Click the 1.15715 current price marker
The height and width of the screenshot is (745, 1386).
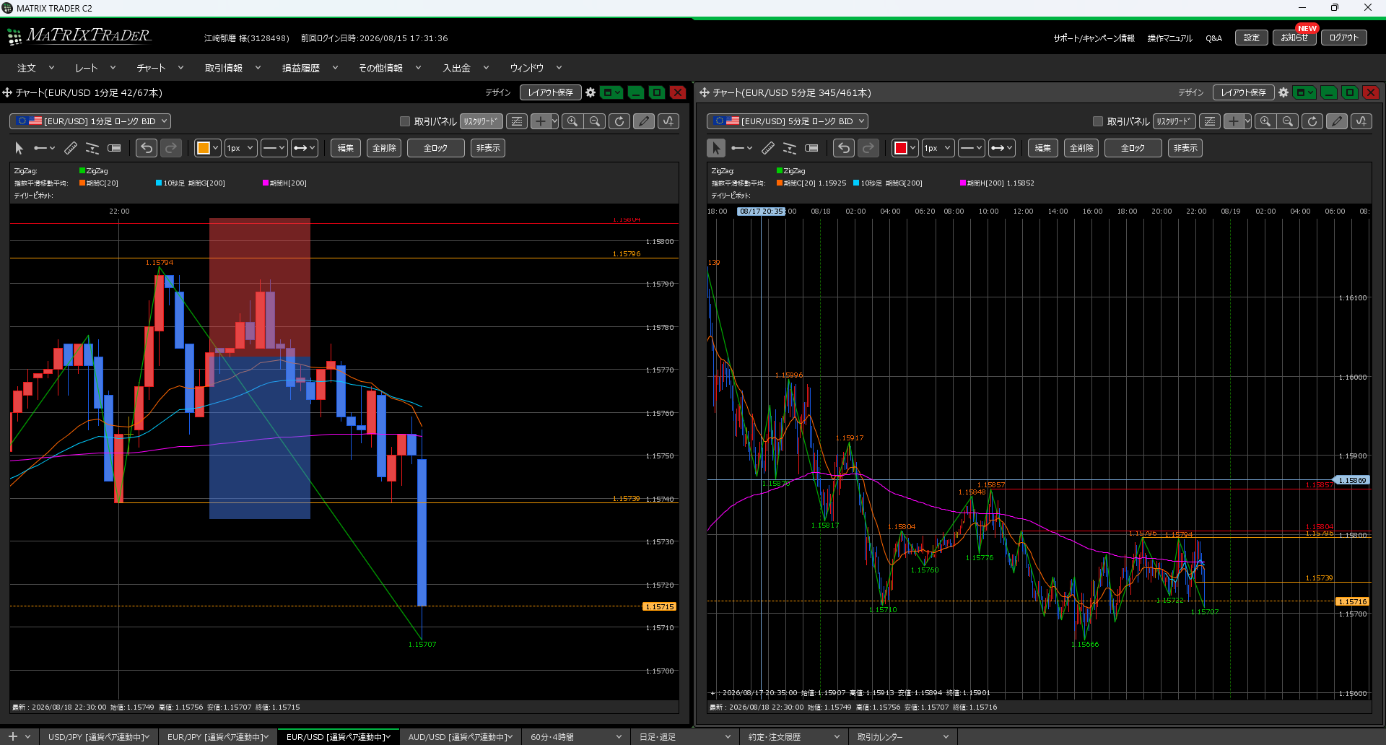pyautogui.click(x=660, y=606)
